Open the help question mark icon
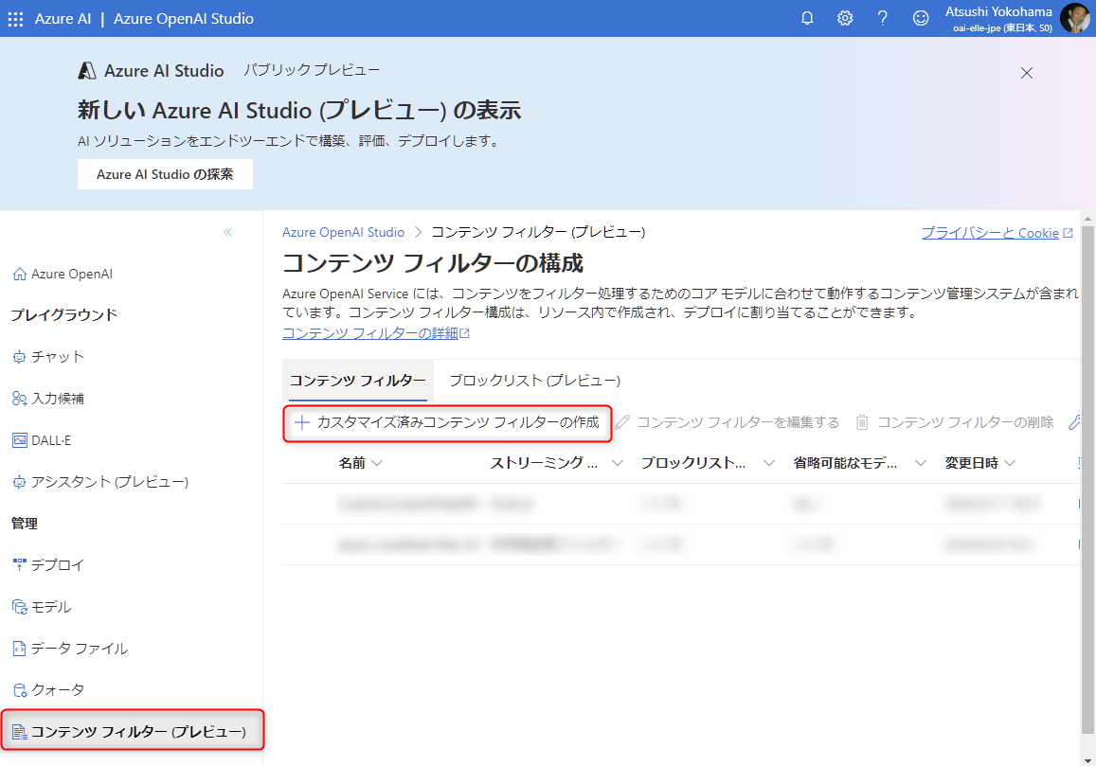The width and height of the screenshot is (1096, 766). 883,18
